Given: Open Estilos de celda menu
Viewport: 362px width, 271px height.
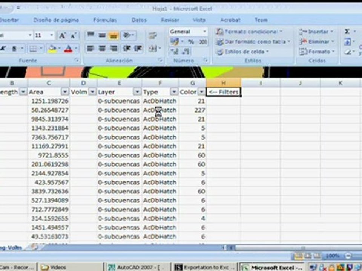Looking at the screenshot, I should click(x=242, y=52).
